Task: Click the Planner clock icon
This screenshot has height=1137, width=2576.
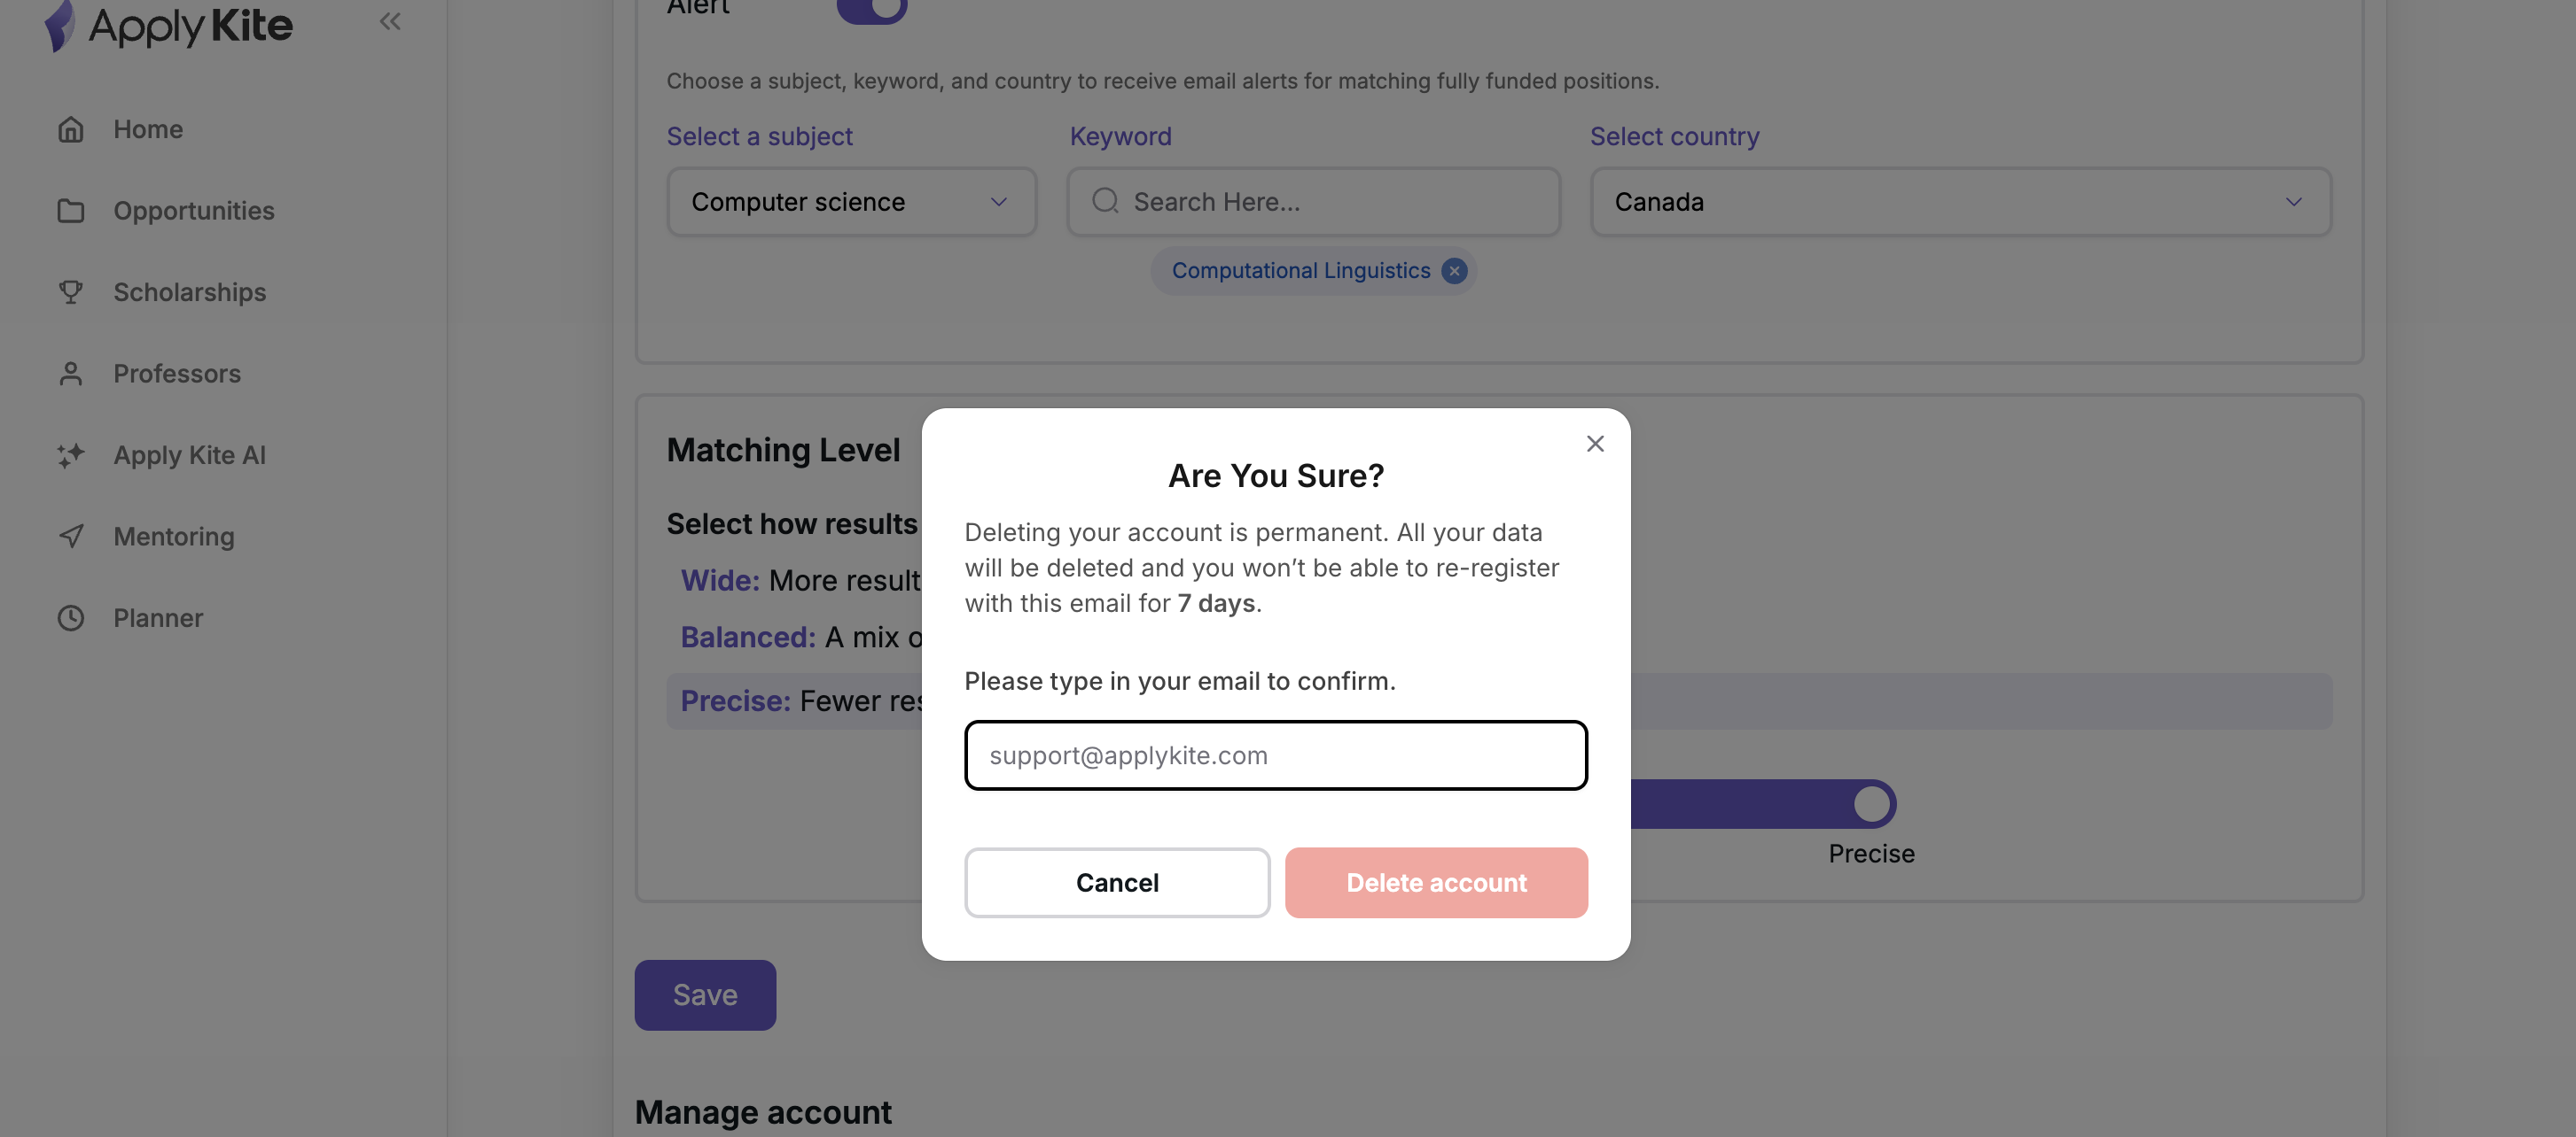Action: pyautogui.click(x=70, y=618)
